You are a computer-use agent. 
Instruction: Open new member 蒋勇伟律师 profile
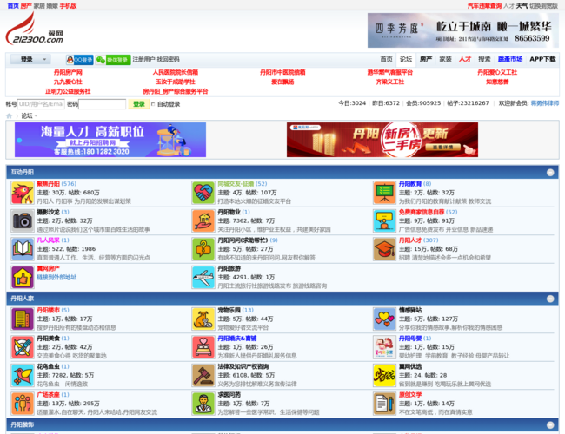(x=545, y=103)
